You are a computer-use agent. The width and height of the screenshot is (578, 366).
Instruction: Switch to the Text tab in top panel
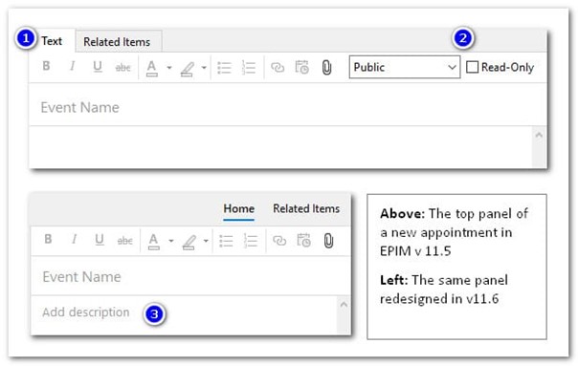click(52, 41)
